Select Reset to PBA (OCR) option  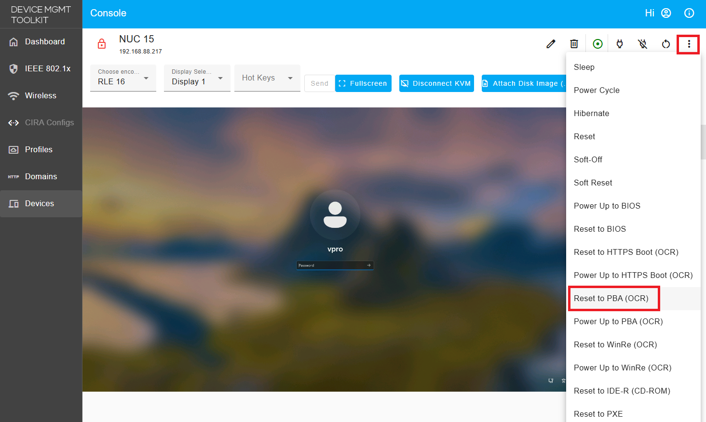(x=611, y=298)
